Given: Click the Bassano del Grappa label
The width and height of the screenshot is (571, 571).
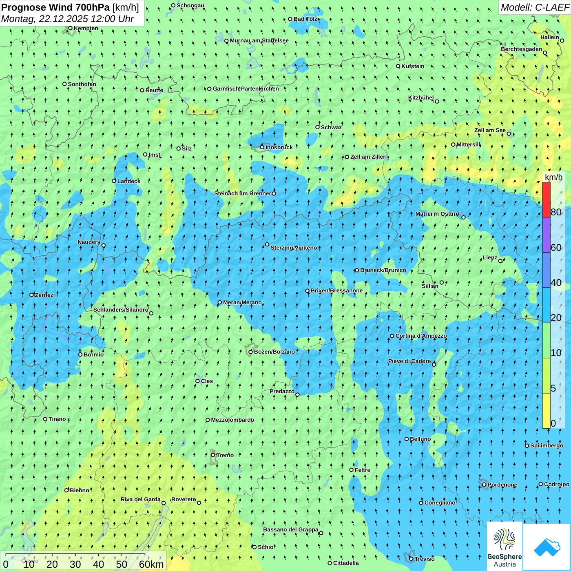Looking at the screenshot, I should pos(291,530).
